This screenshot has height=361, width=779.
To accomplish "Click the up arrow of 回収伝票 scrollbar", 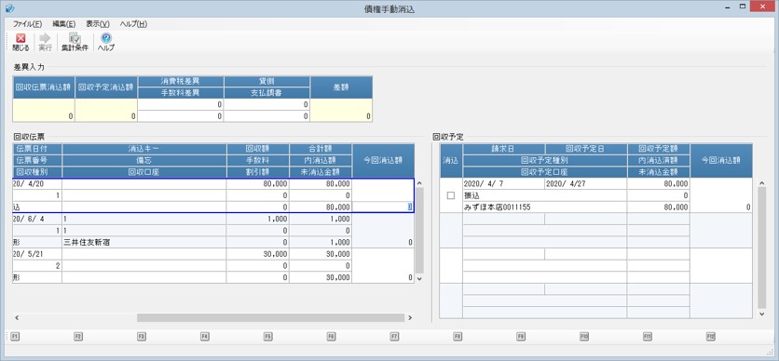I will pyautogui.click(x=419, y=183).
